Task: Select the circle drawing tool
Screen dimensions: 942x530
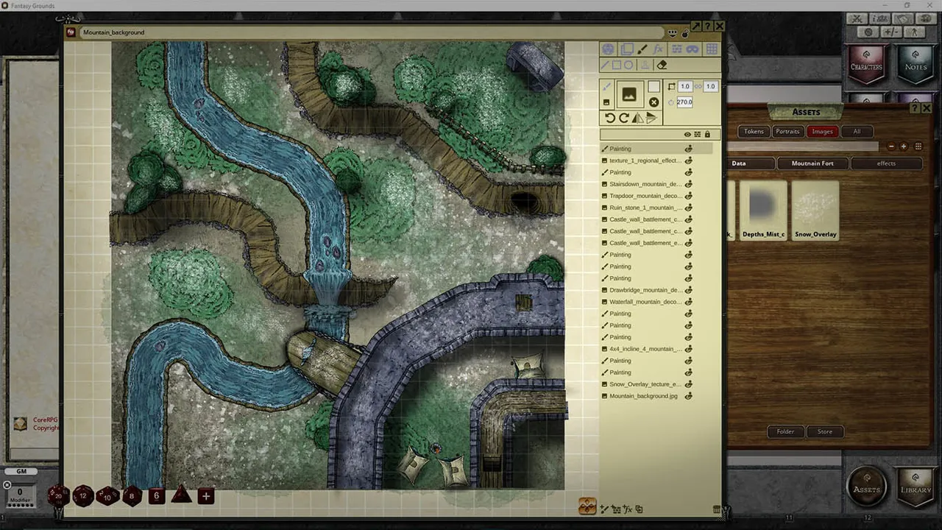Action: pyautogui.click(x=628, y=65)
